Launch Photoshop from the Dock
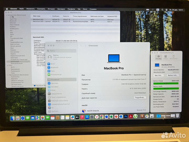Screen dimensions: 189x142 point(126,116)
